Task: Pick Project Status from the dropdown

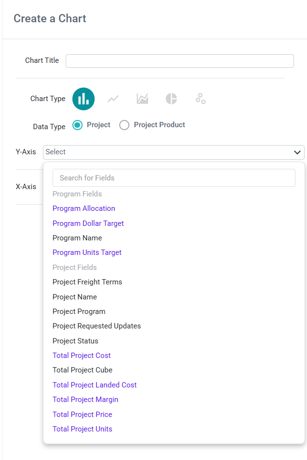Action: (75, 341)
